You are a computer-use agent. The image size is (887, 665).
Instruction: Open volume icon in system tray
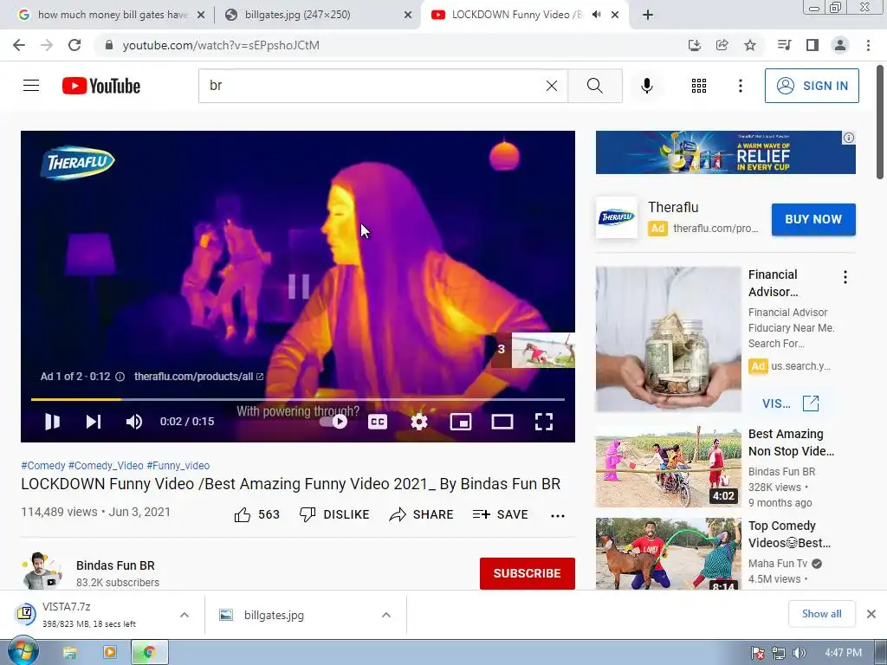[799, 653]
